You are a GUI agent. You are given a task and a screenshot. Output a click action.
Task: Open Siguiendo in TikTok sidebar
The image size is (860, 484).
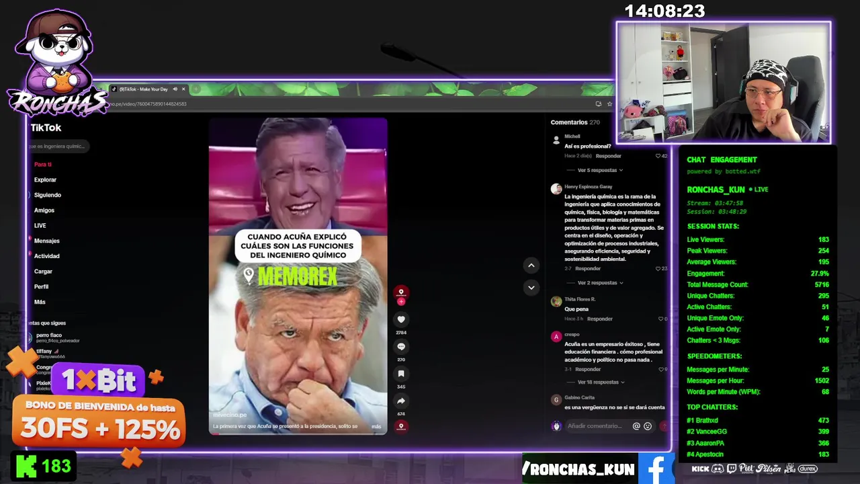pyautogui.click(x=48, y=195)
